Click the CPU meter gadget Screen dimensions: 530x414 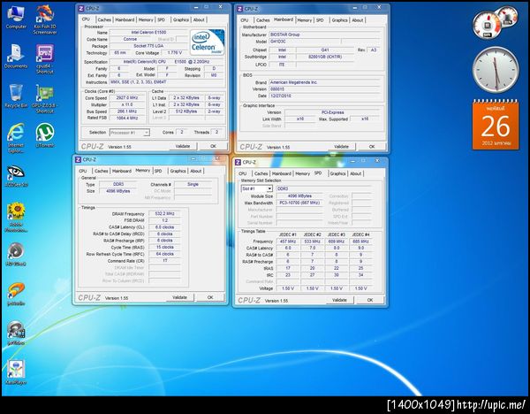point(494,24)
